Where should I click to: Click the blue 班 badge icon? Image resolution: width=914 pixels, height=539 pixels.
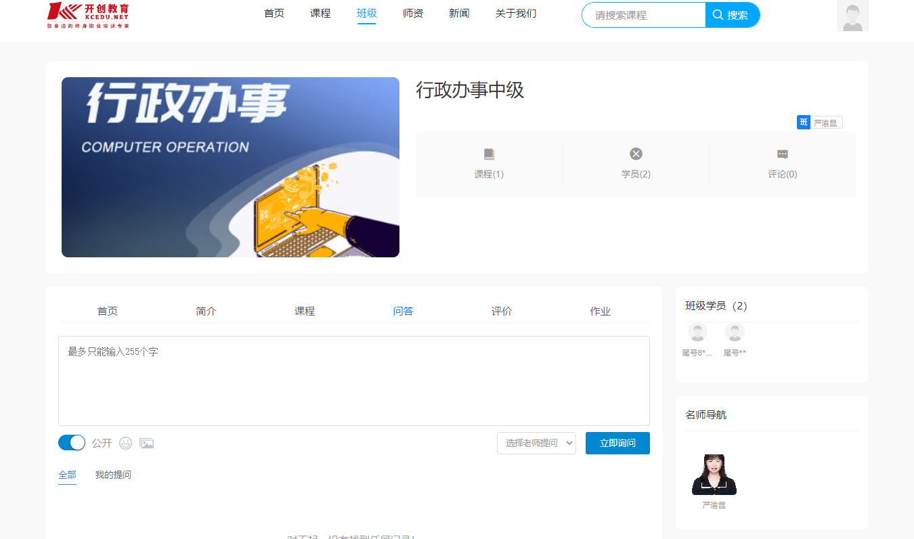pyautogui.click(x=804, y=123)
